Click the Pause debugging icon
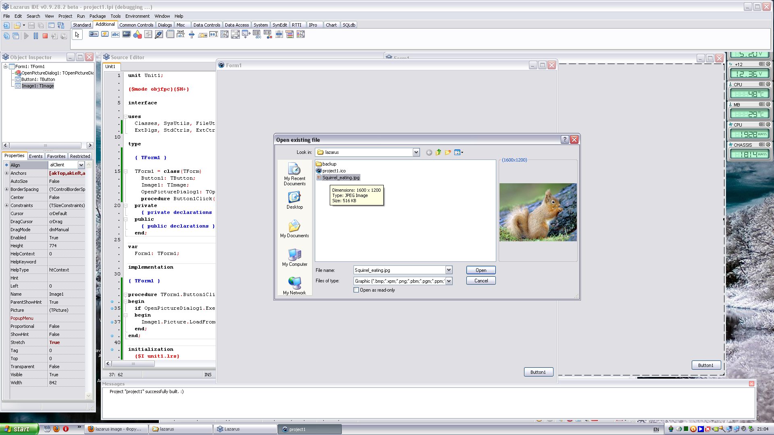The image size is (774, 435). pyautogui.click(x=36, y=36)
